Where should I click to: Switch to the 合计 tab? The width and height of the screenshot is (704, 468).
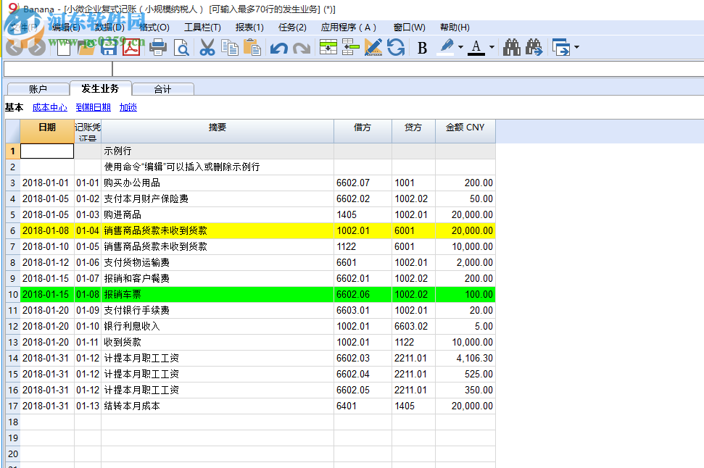pos(163,88)
